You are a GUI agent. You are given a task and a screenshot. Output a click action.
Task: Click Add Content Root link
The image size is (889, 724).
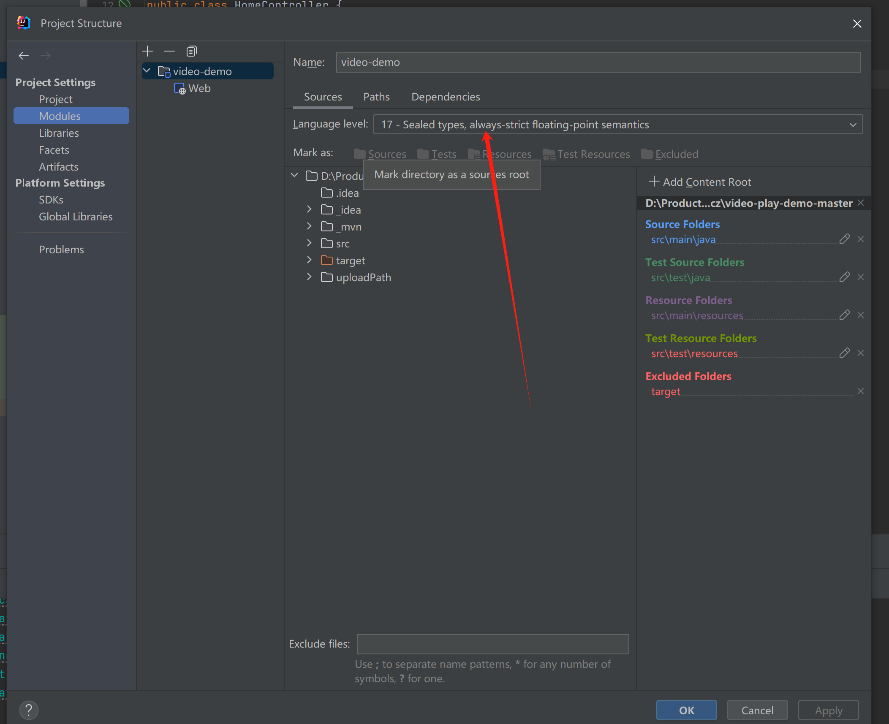tap(700, 182)
